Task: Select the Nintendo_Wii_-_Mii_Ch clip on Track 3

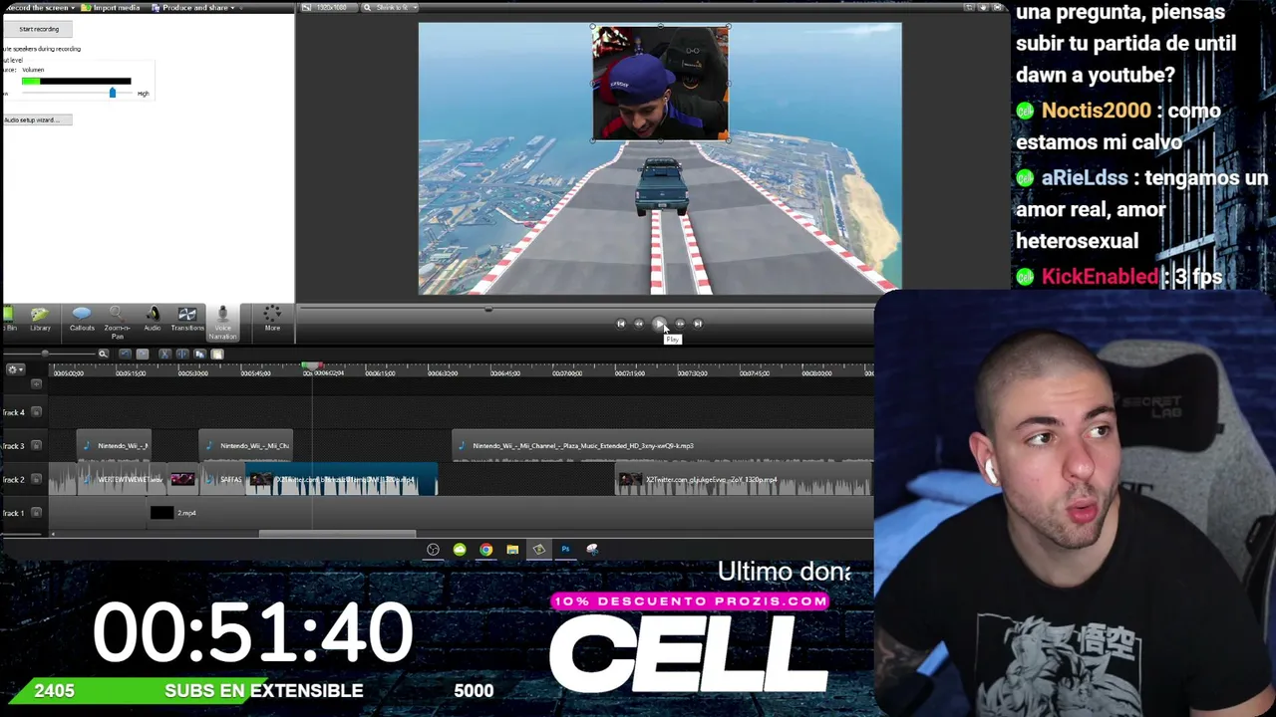Action: click(x=245, y=446)
